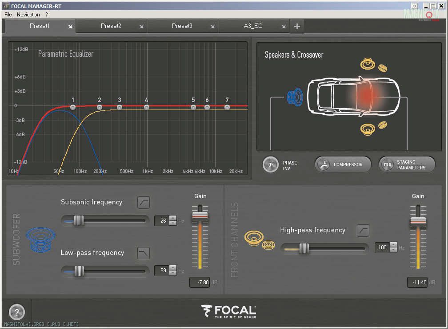Select the upper front woofer speaker icon
The image size is (448, 329).
pyautogui.click(x=368, y=64)
